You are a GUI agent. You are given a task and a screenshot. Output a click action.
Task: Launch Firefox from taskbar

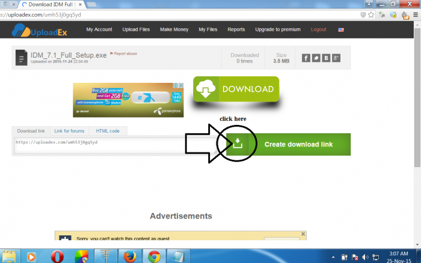coord(130,256)
